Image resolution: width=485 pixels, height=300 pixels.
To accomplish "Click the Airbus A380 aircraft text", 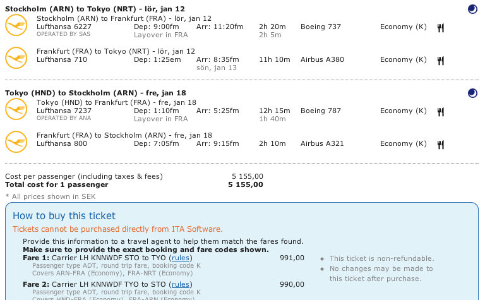I will [x=322, y=60].
